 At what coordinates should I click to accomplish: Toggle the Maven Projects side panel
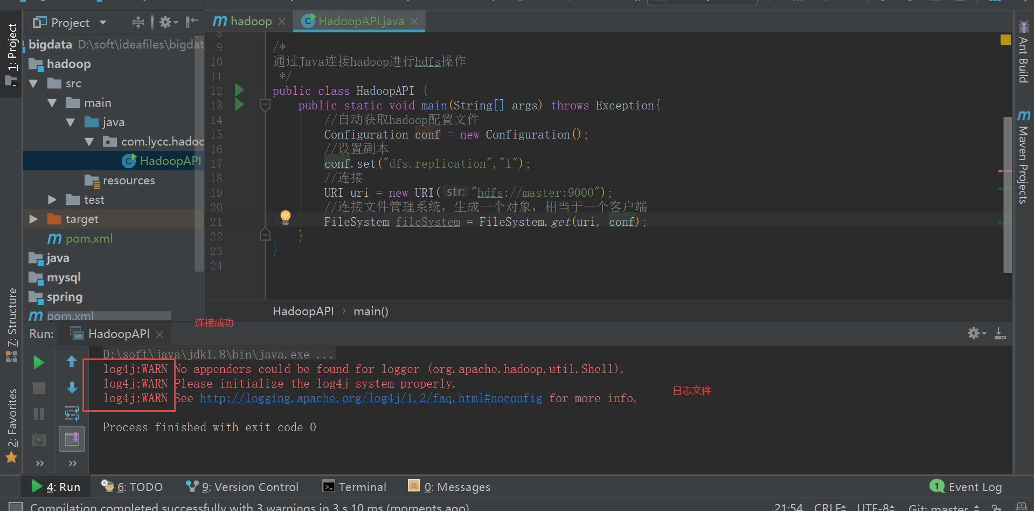click(1023, 157)
